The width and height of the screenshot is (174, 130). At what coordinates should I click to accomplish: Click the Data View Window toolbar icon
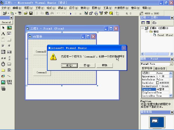pyautogui.click(x=111, y=13)
